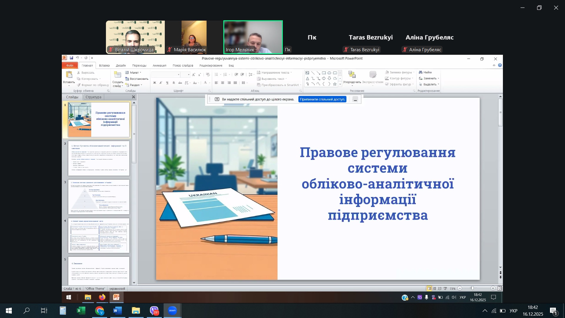Toggle Normal view button in status bar
Image resolution: width=565 pixels, height=318 pixels.
(429, 289)
